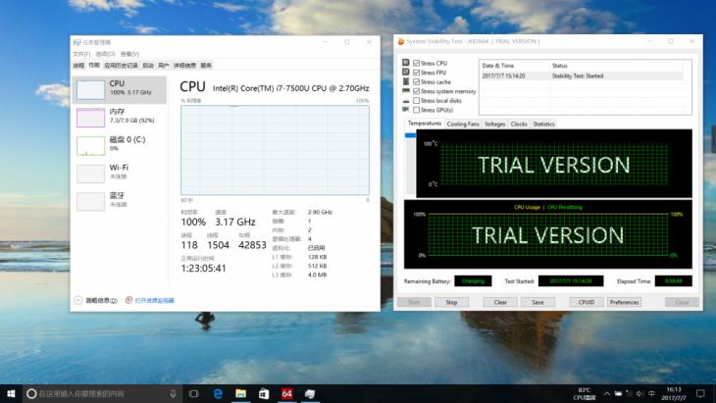Click the resource monitor icon in Task Manager
Viewport: 716px width, 403px height.
[x=128, y=300]
